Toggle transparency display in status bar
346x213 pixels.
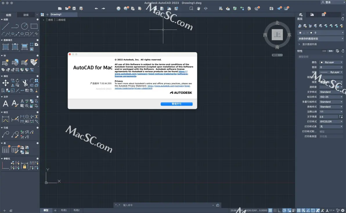299,210
